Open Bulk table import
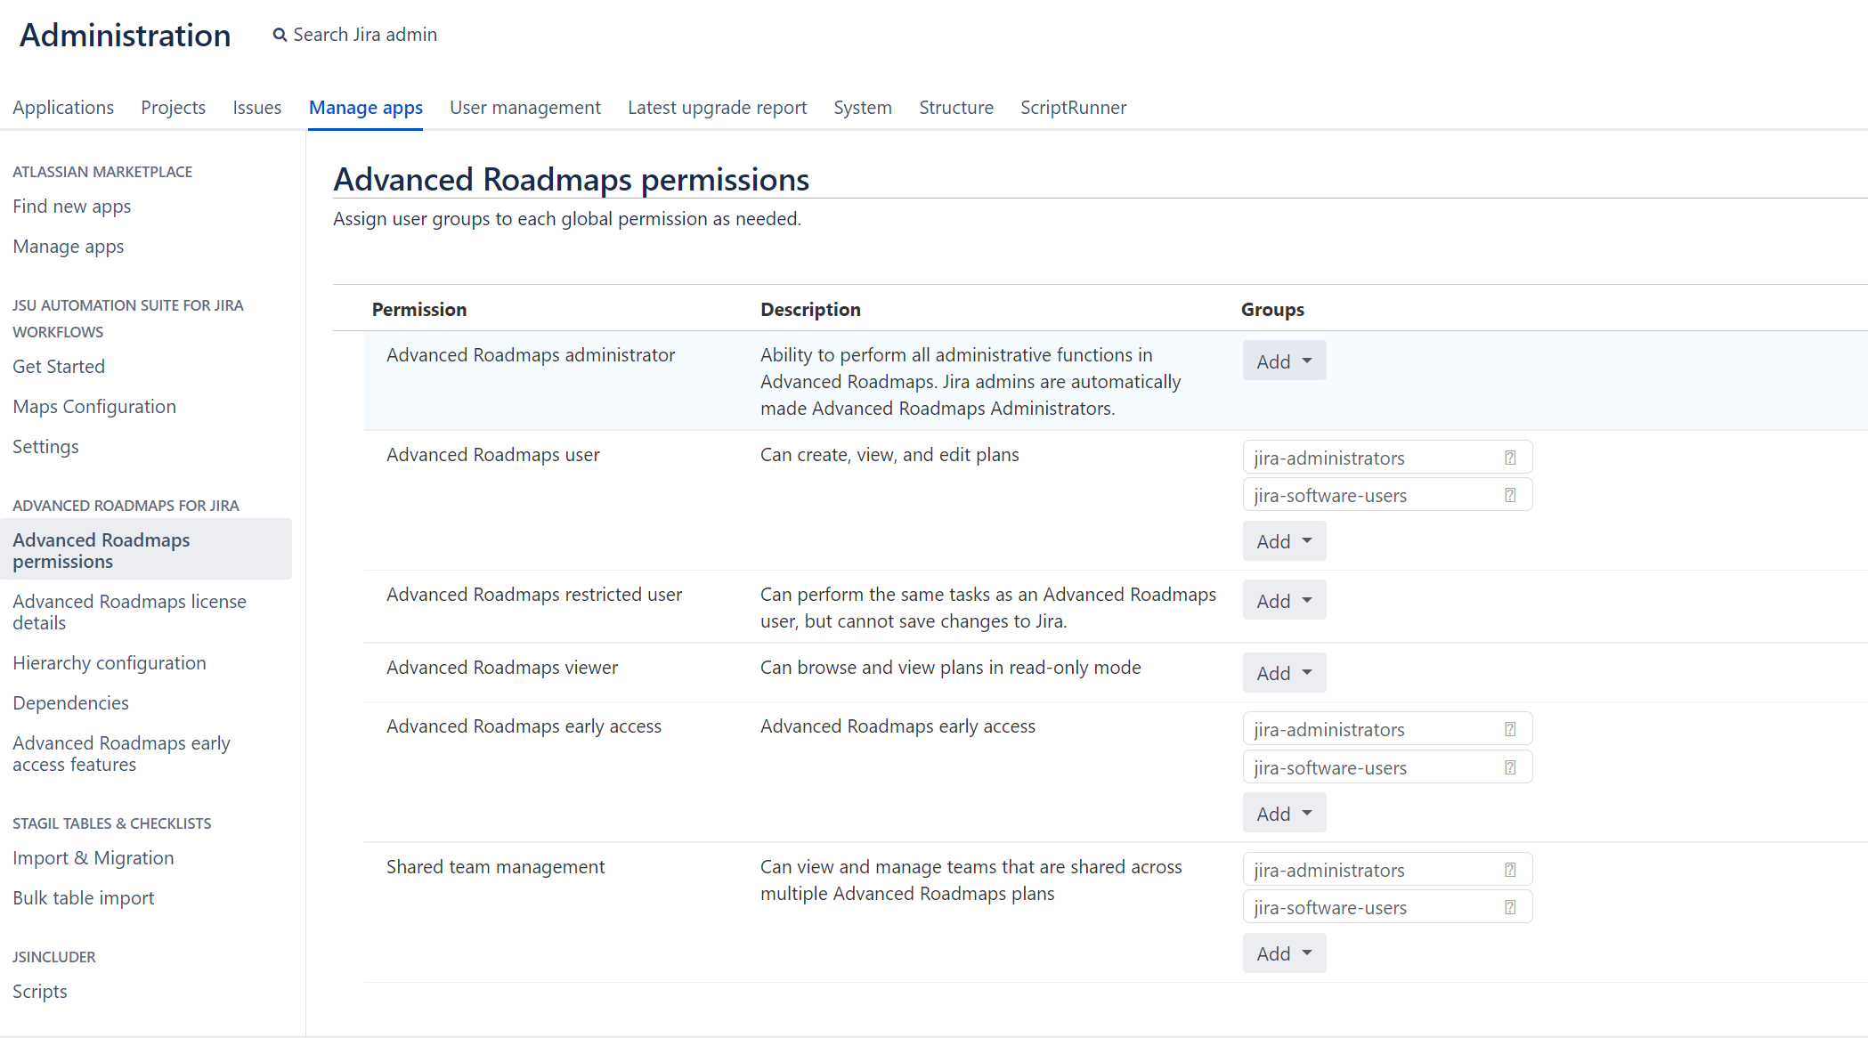1868x1038 pixels. point(83,897)
